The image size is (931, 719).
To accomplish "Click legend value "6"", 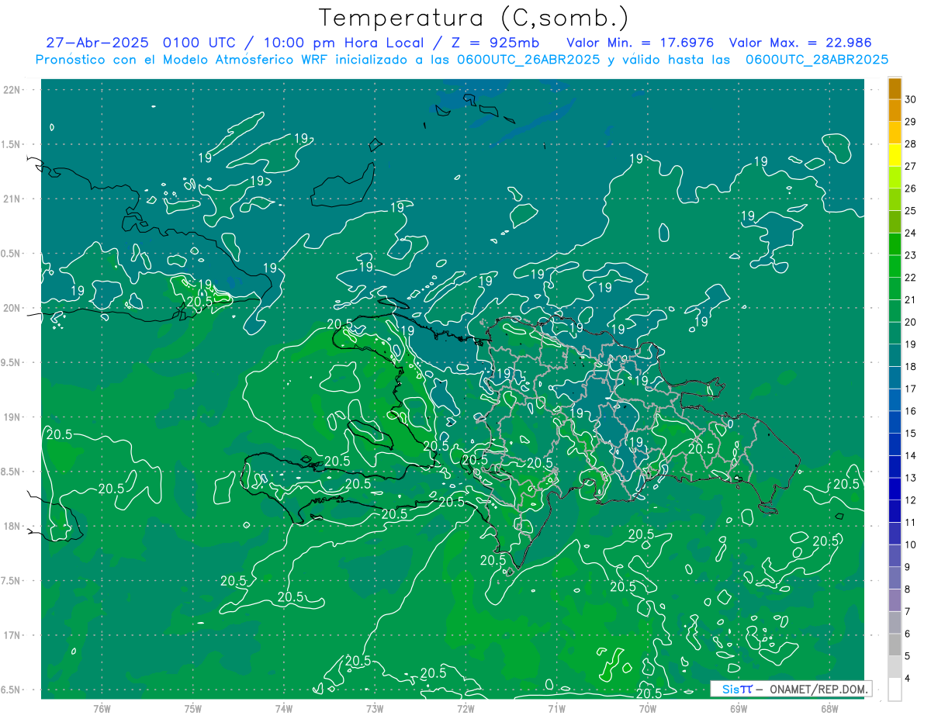I will [x=909, y=634].
